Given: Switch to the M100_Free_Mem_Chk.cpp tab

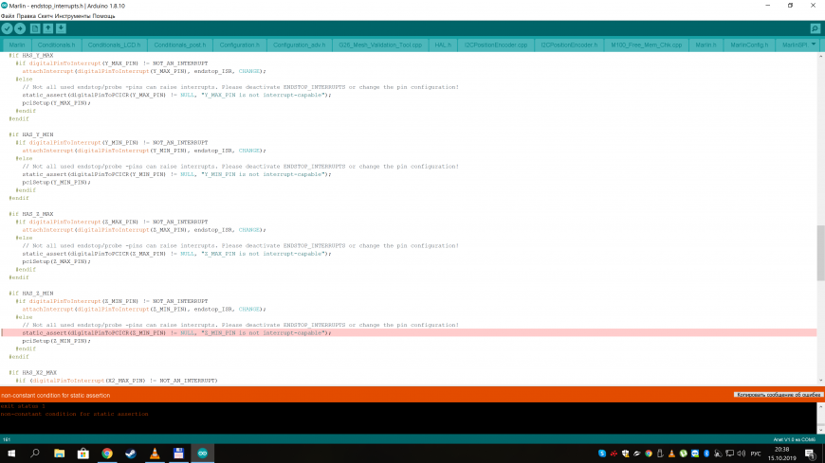Looking at the screenshot, I should point(646,45).
